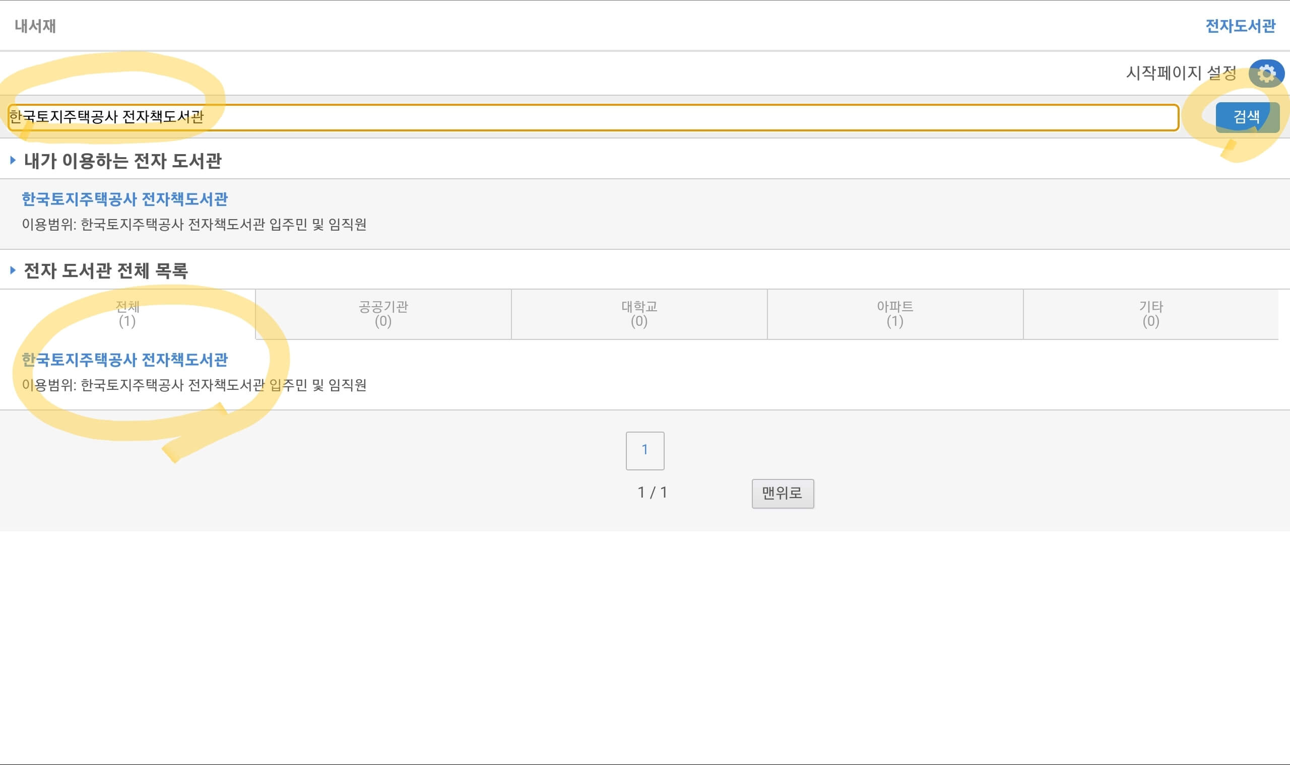Click 이용범위 text in my library section
1290x765 pixels.
click(x=194, y=224)
